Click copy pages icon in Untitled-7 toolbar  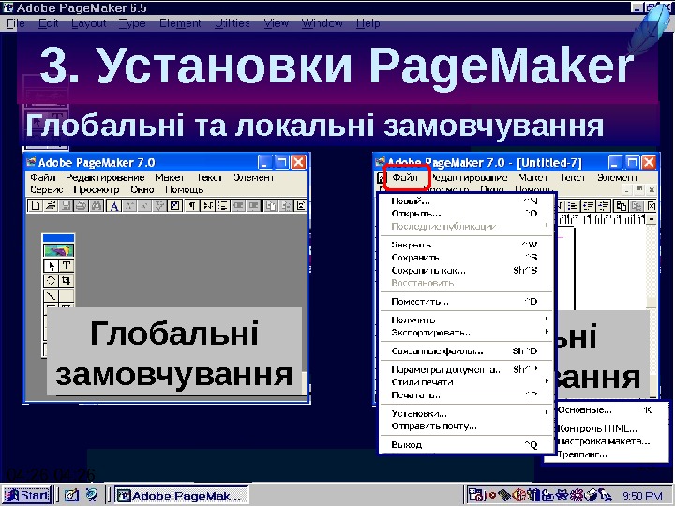621,205
